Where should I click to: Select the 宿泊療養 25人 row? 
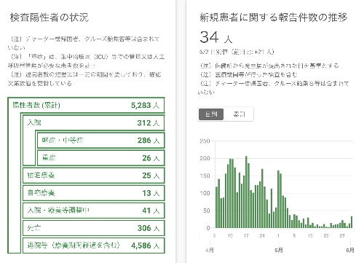tap(93, 176)
